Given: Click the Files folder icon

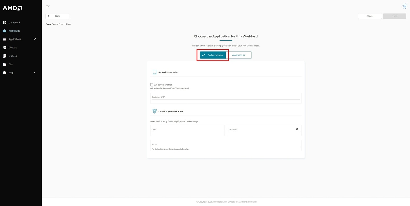Looking at the screenshot, I should pos(5,64).
